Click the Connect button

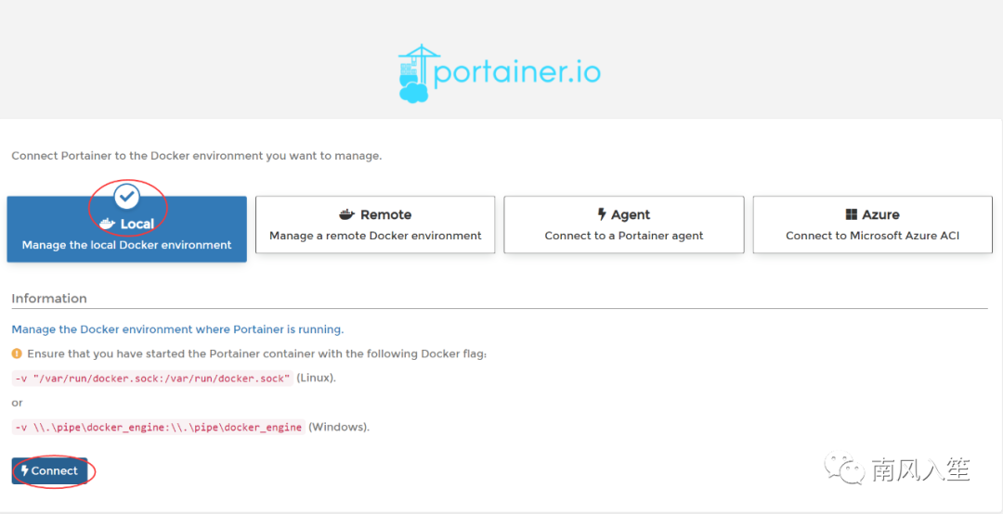pyautogui.click(x=49, y=471)
